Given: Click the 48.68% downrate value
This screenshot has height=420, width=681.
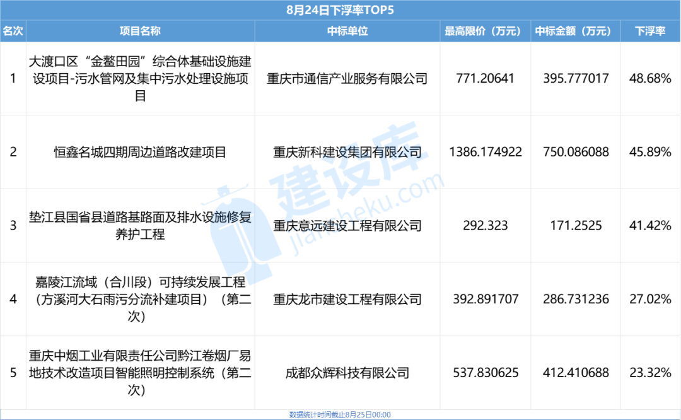Looking at the screenshot, I should click(x=651, y=79).
